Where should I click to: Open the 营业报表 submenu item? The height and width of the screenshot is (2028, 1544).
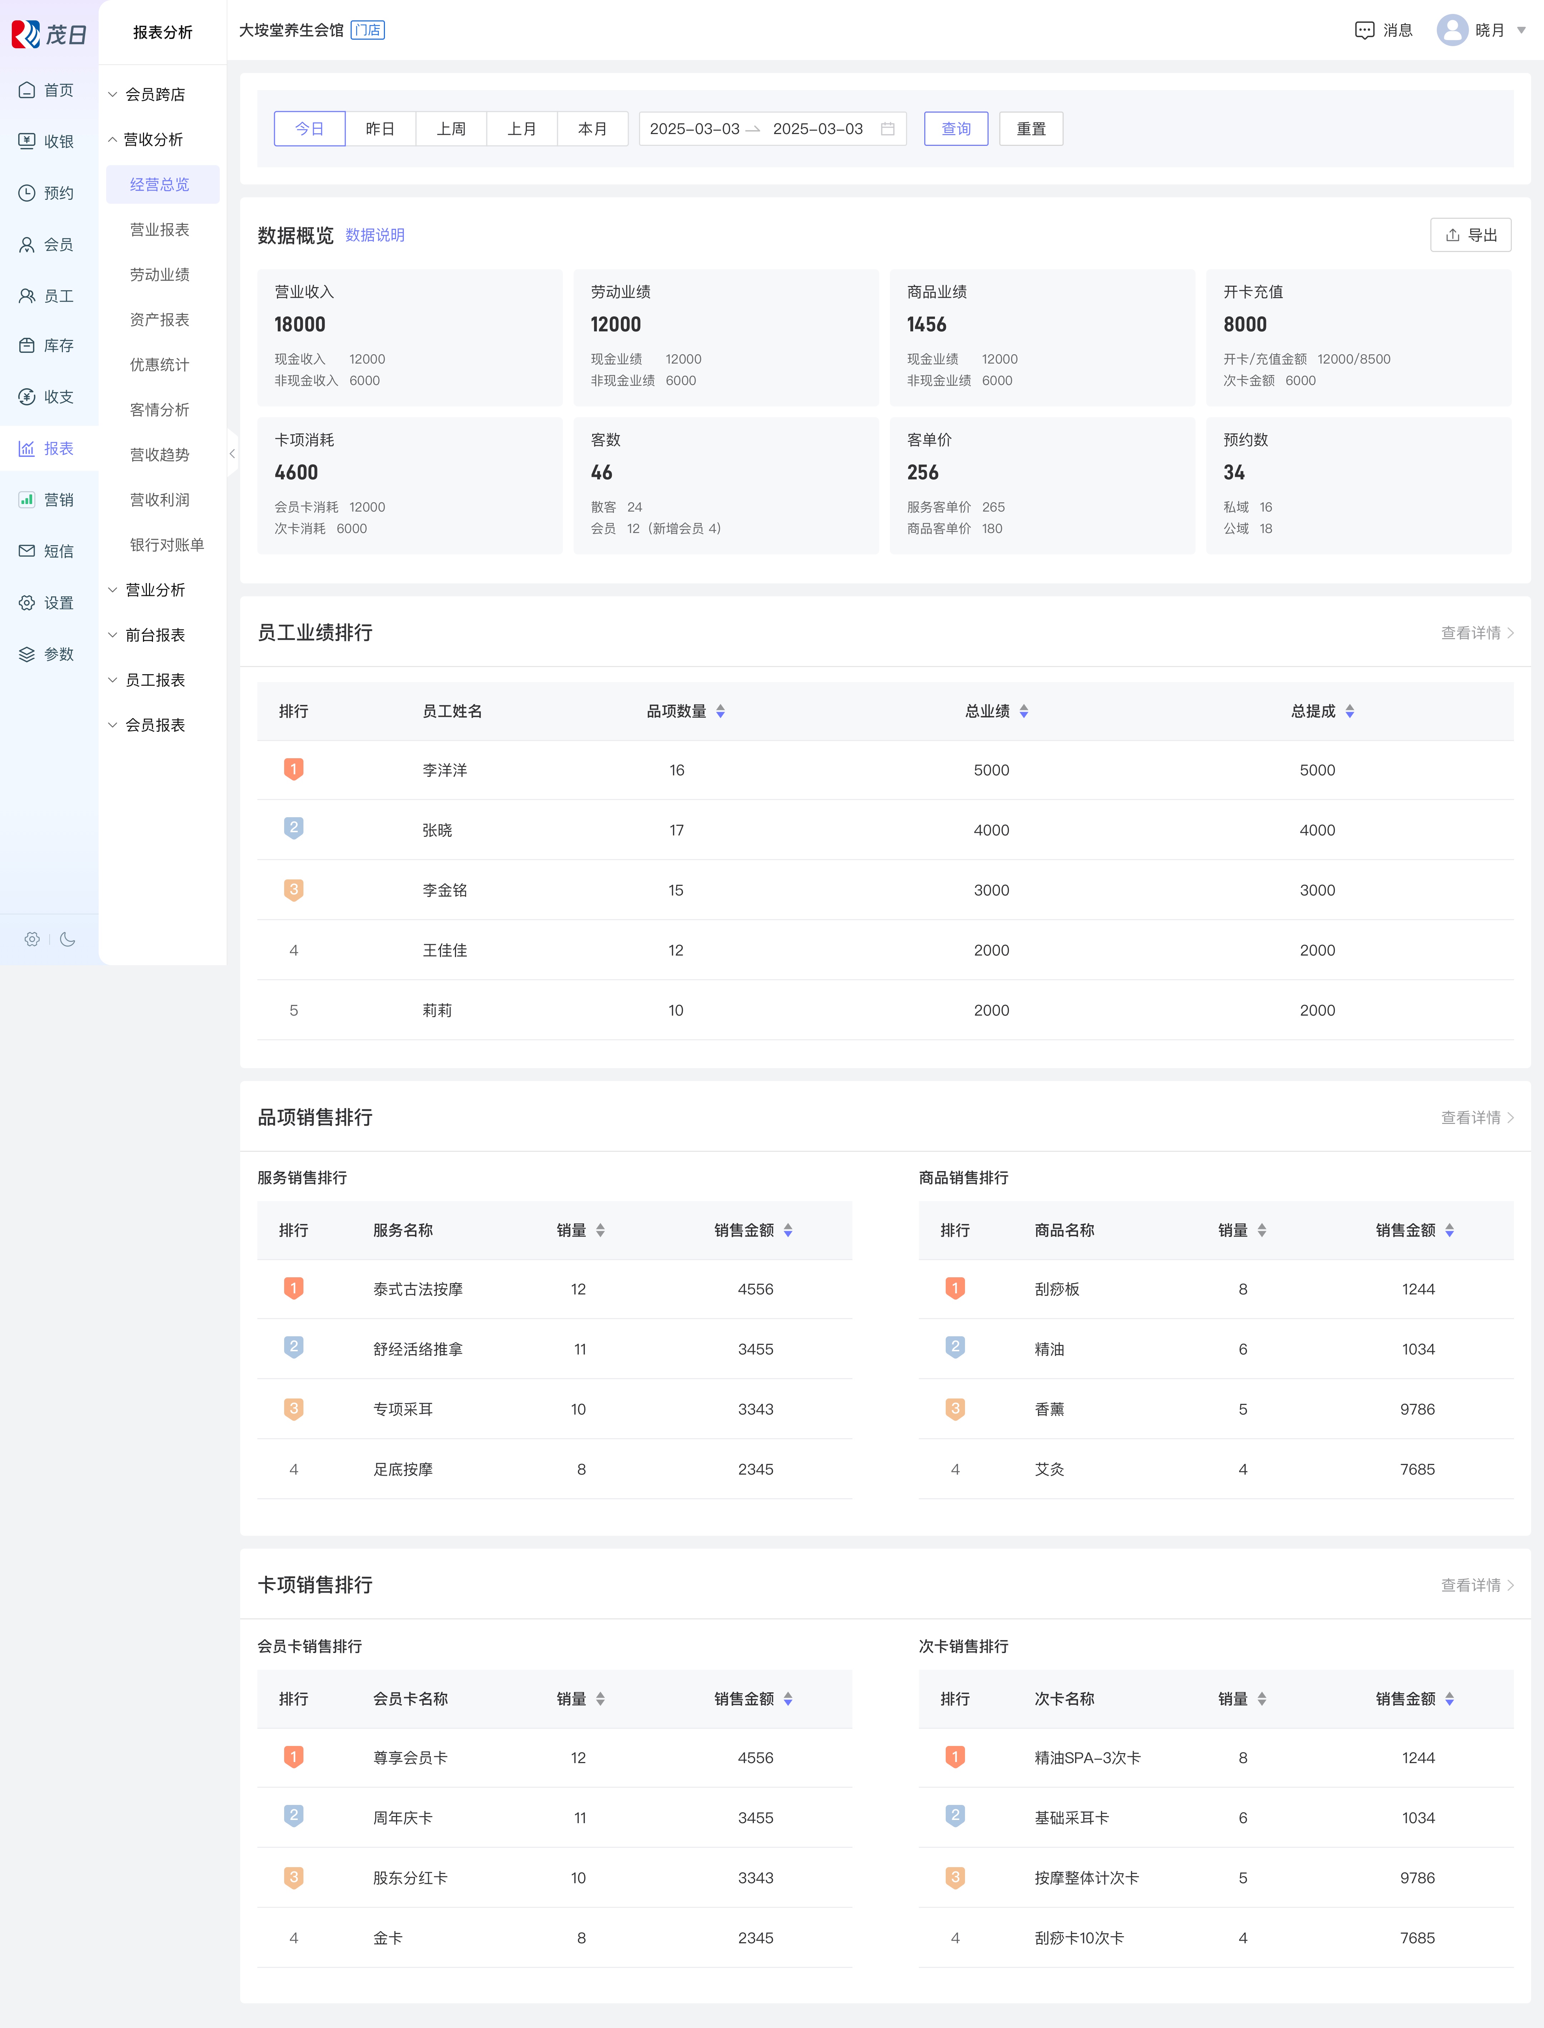pyautogui.click(x=159, y=230)
